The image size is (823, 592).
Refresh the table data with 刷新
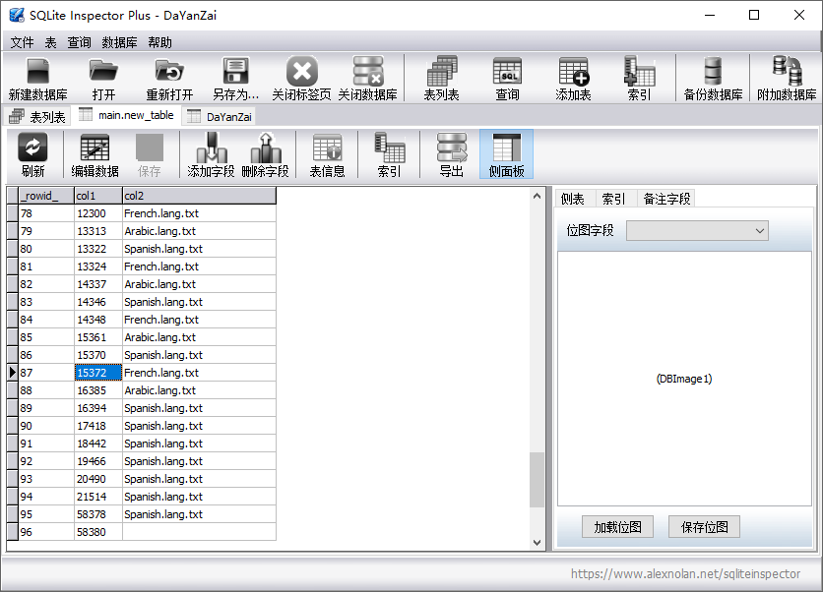(x=33, y=154)
